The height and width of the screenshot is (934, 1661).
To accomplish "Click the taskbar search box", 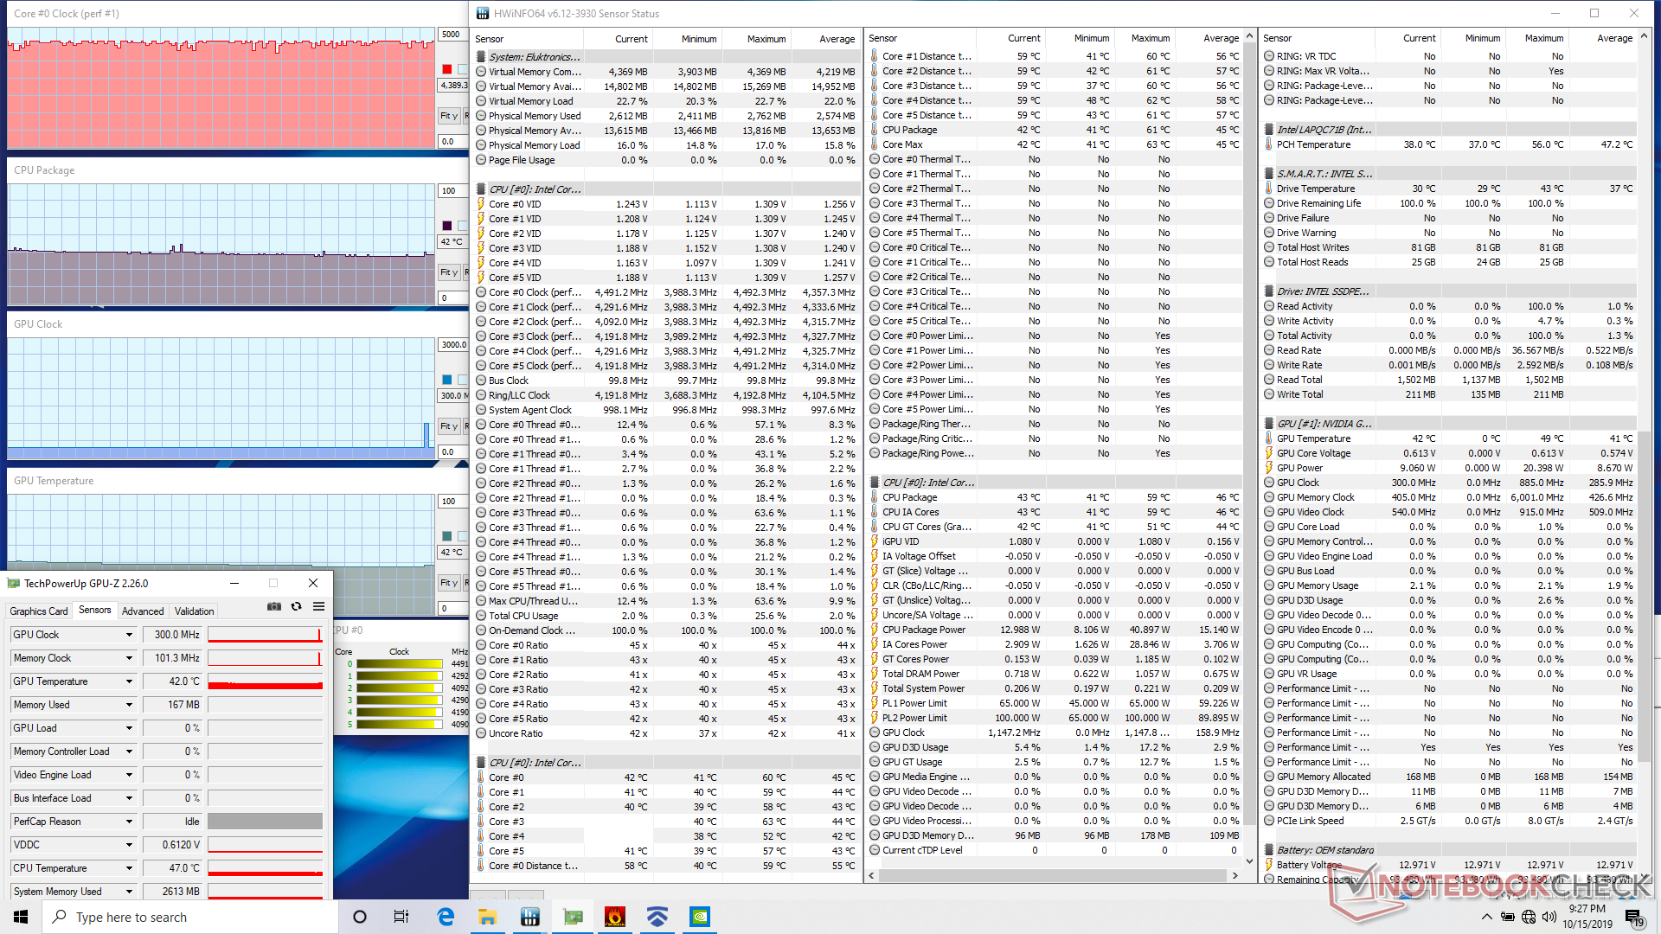I will [190, 917].
